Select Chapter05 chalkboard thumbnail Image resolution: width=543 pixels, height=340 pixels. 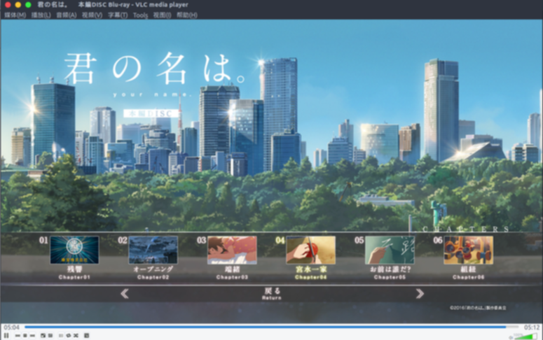point(390,250)
